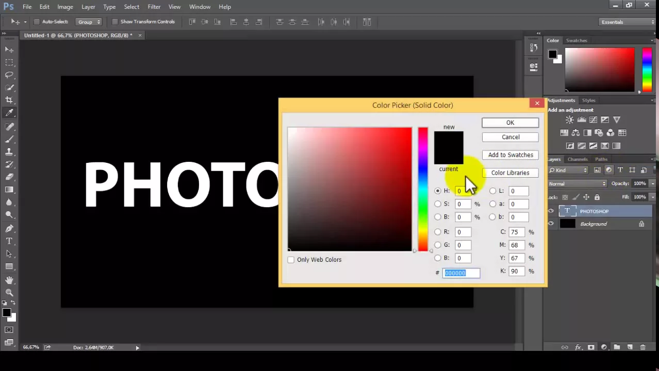Add Color Balance adjustment icon

(x=575, y=133)
